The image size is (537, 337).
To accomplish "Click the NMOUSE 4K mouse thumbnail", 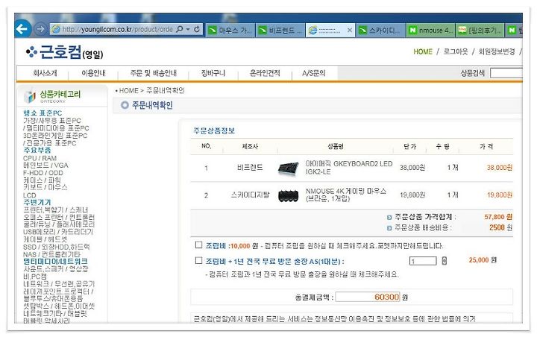I will click(x=289, y=195).
